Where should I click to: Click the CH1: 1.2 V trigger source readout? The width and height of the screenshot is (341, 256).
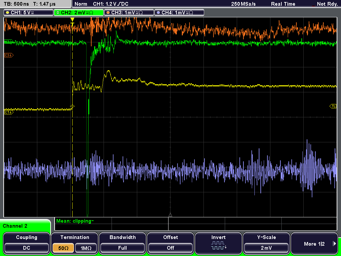click(111, 4)
